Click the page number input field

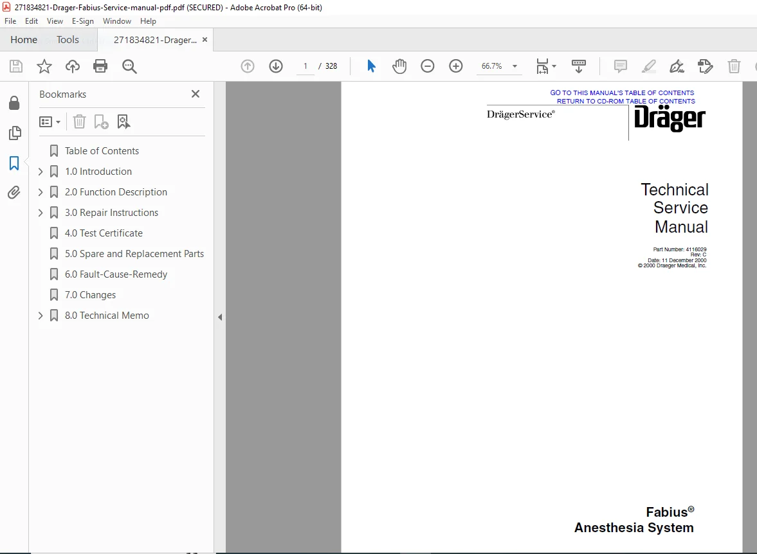[x=305, y=66]
